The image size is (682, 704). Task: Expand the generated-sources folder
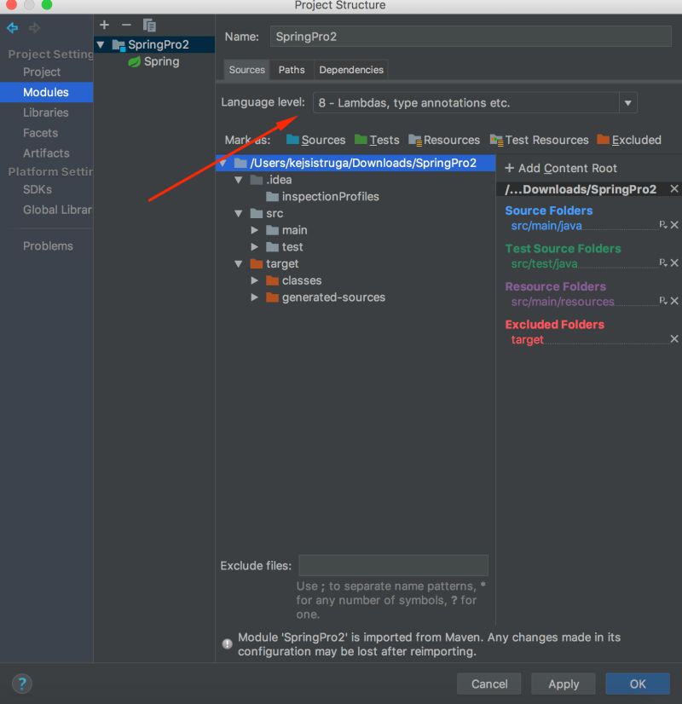[x=255, y=297]
